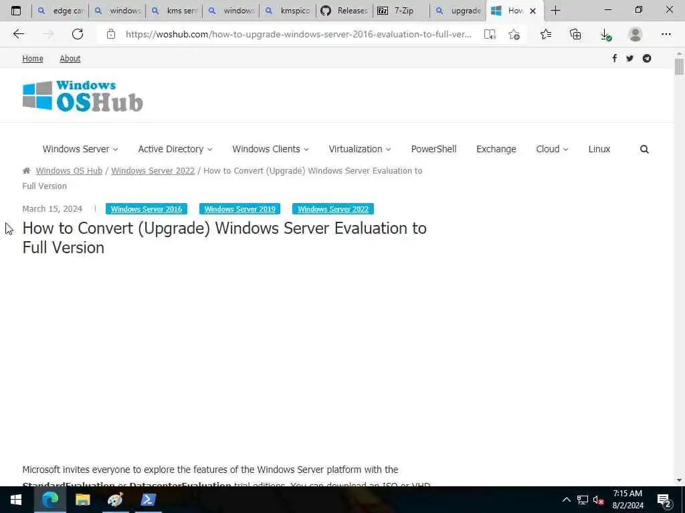Open the PowerShell category
The image size is (685, 513).
[433, 149]
